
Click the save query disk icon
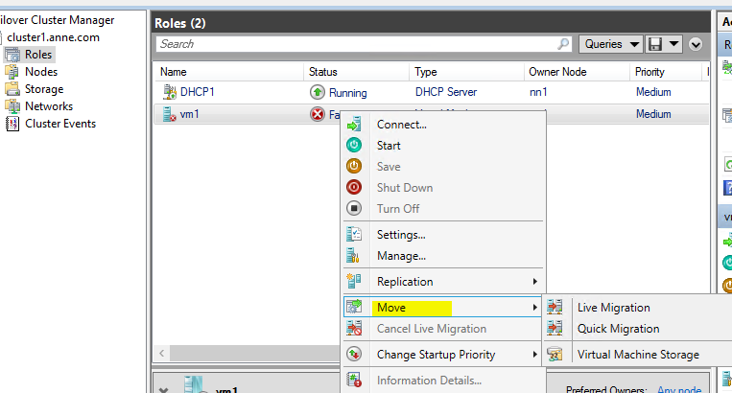click(655, 44)
